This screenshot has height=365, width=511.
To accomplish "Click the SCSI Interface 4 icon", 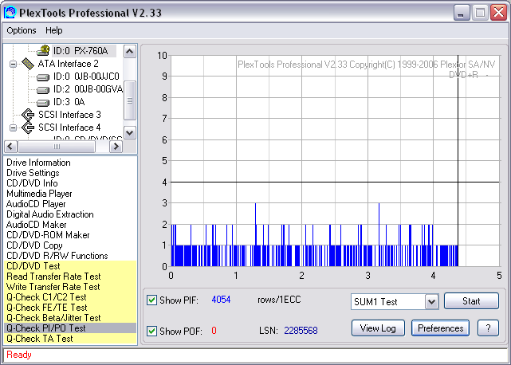I will [28, 128].
